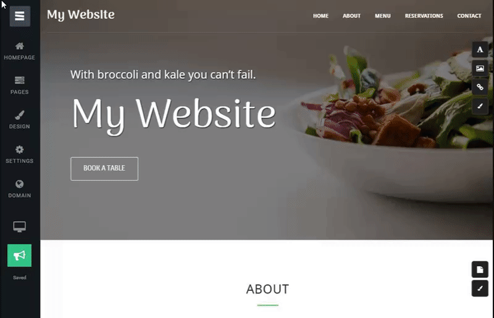
Task: Click the CONTACT navigation link
Action: [x=469, y=16]
